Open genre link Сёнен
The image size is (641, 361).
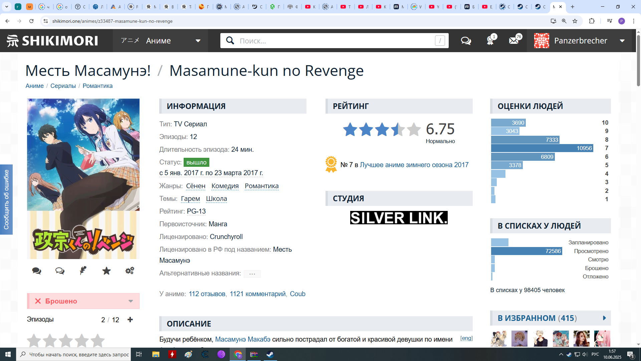(x=196, y=186)
